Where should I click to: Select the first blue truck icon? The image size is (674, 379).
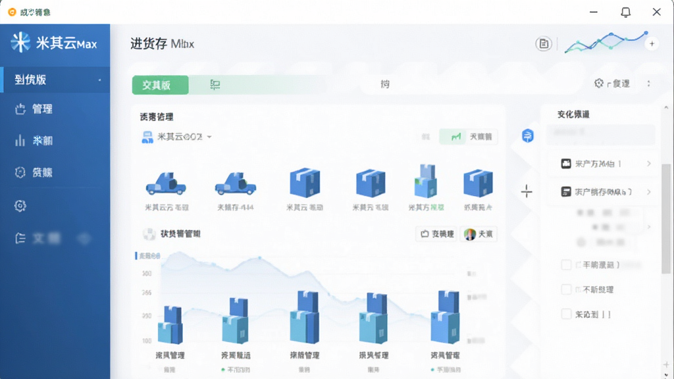(166, 183)
